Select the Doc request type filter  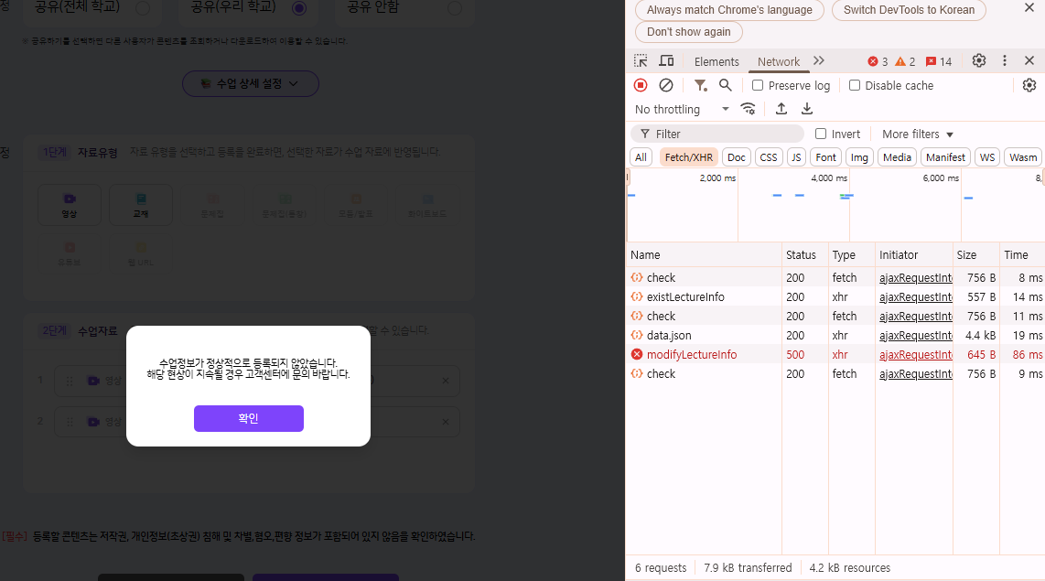click(x=736, y=157)
